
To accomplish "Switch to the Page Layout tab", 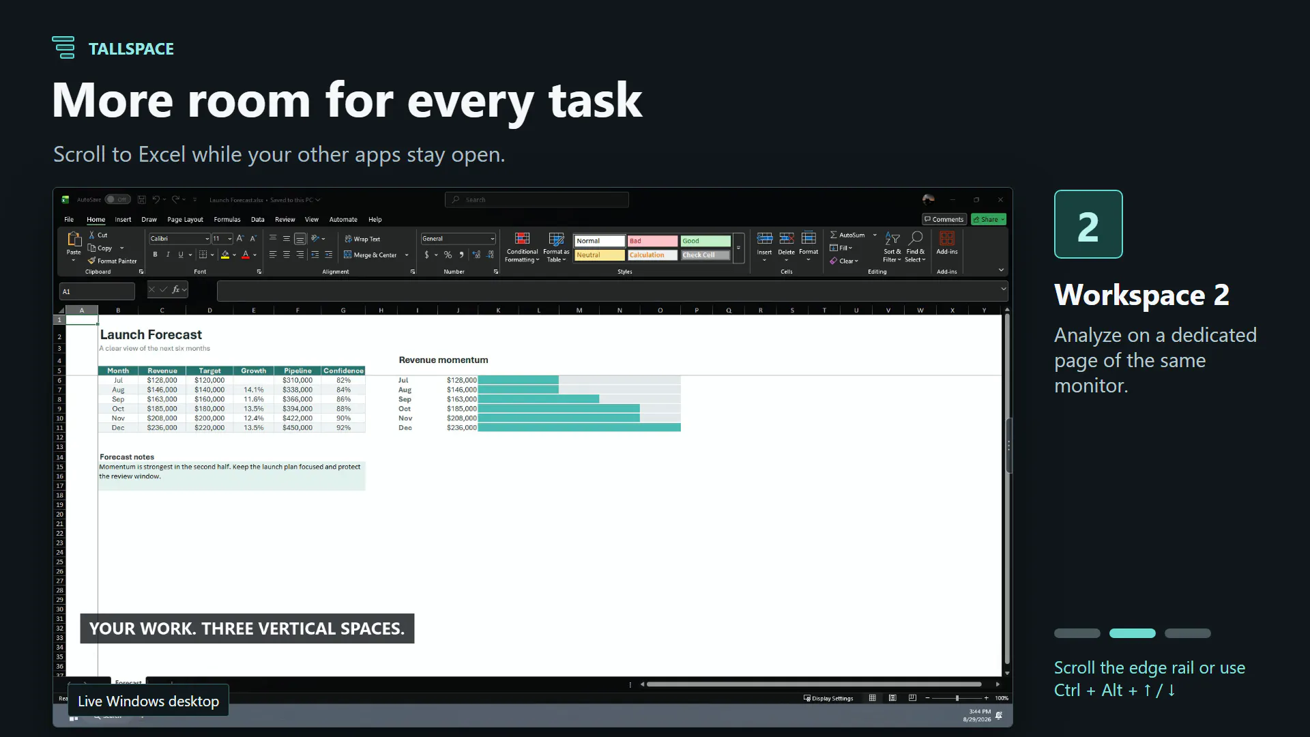I will pos(185,219).
